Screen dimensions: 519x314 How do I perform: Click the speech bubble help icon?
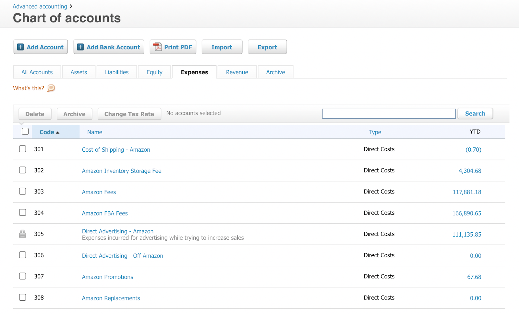tap(51, 88)
